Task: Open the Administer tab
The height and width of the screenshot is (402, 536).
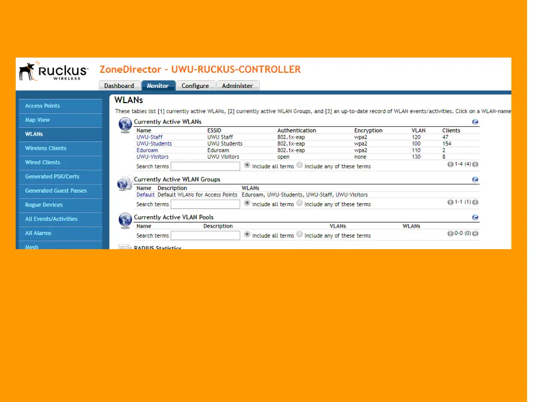Action: [x=237, y=86]
